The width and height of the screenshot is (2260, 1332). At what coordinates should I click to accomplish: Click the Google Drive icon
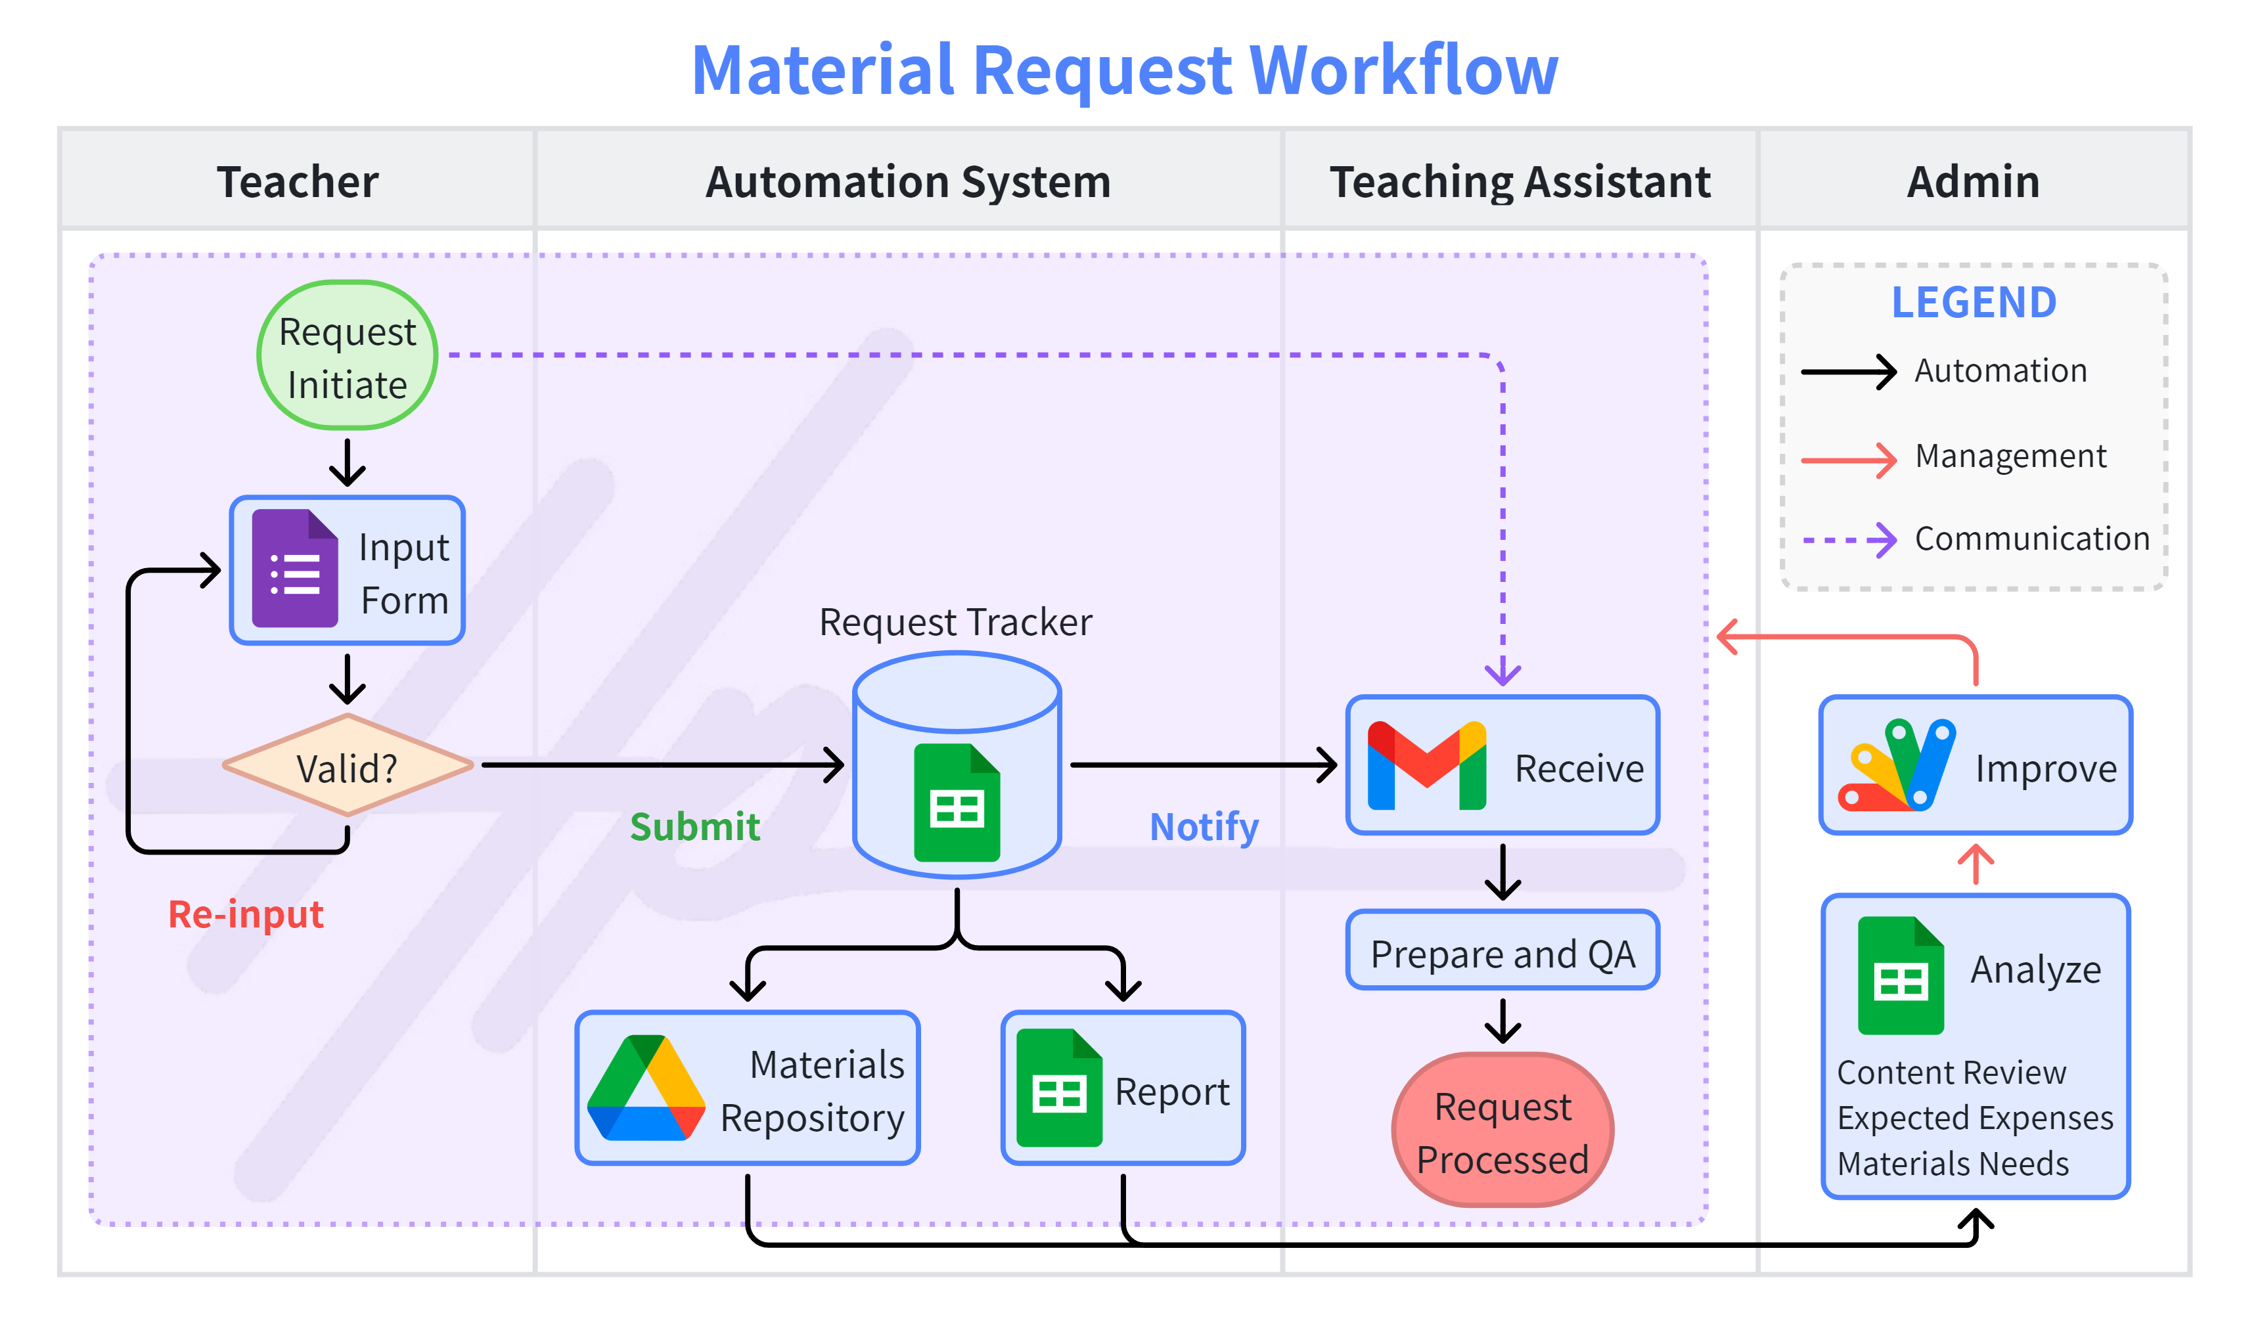pos(645,1088)
